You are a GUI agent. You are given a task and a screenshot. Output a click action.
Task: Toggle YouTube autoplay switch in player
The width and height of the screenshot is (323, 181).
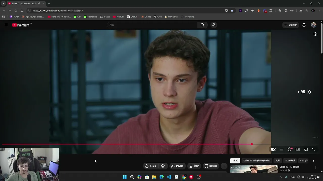pyautogui.click(x=274, y=149)
